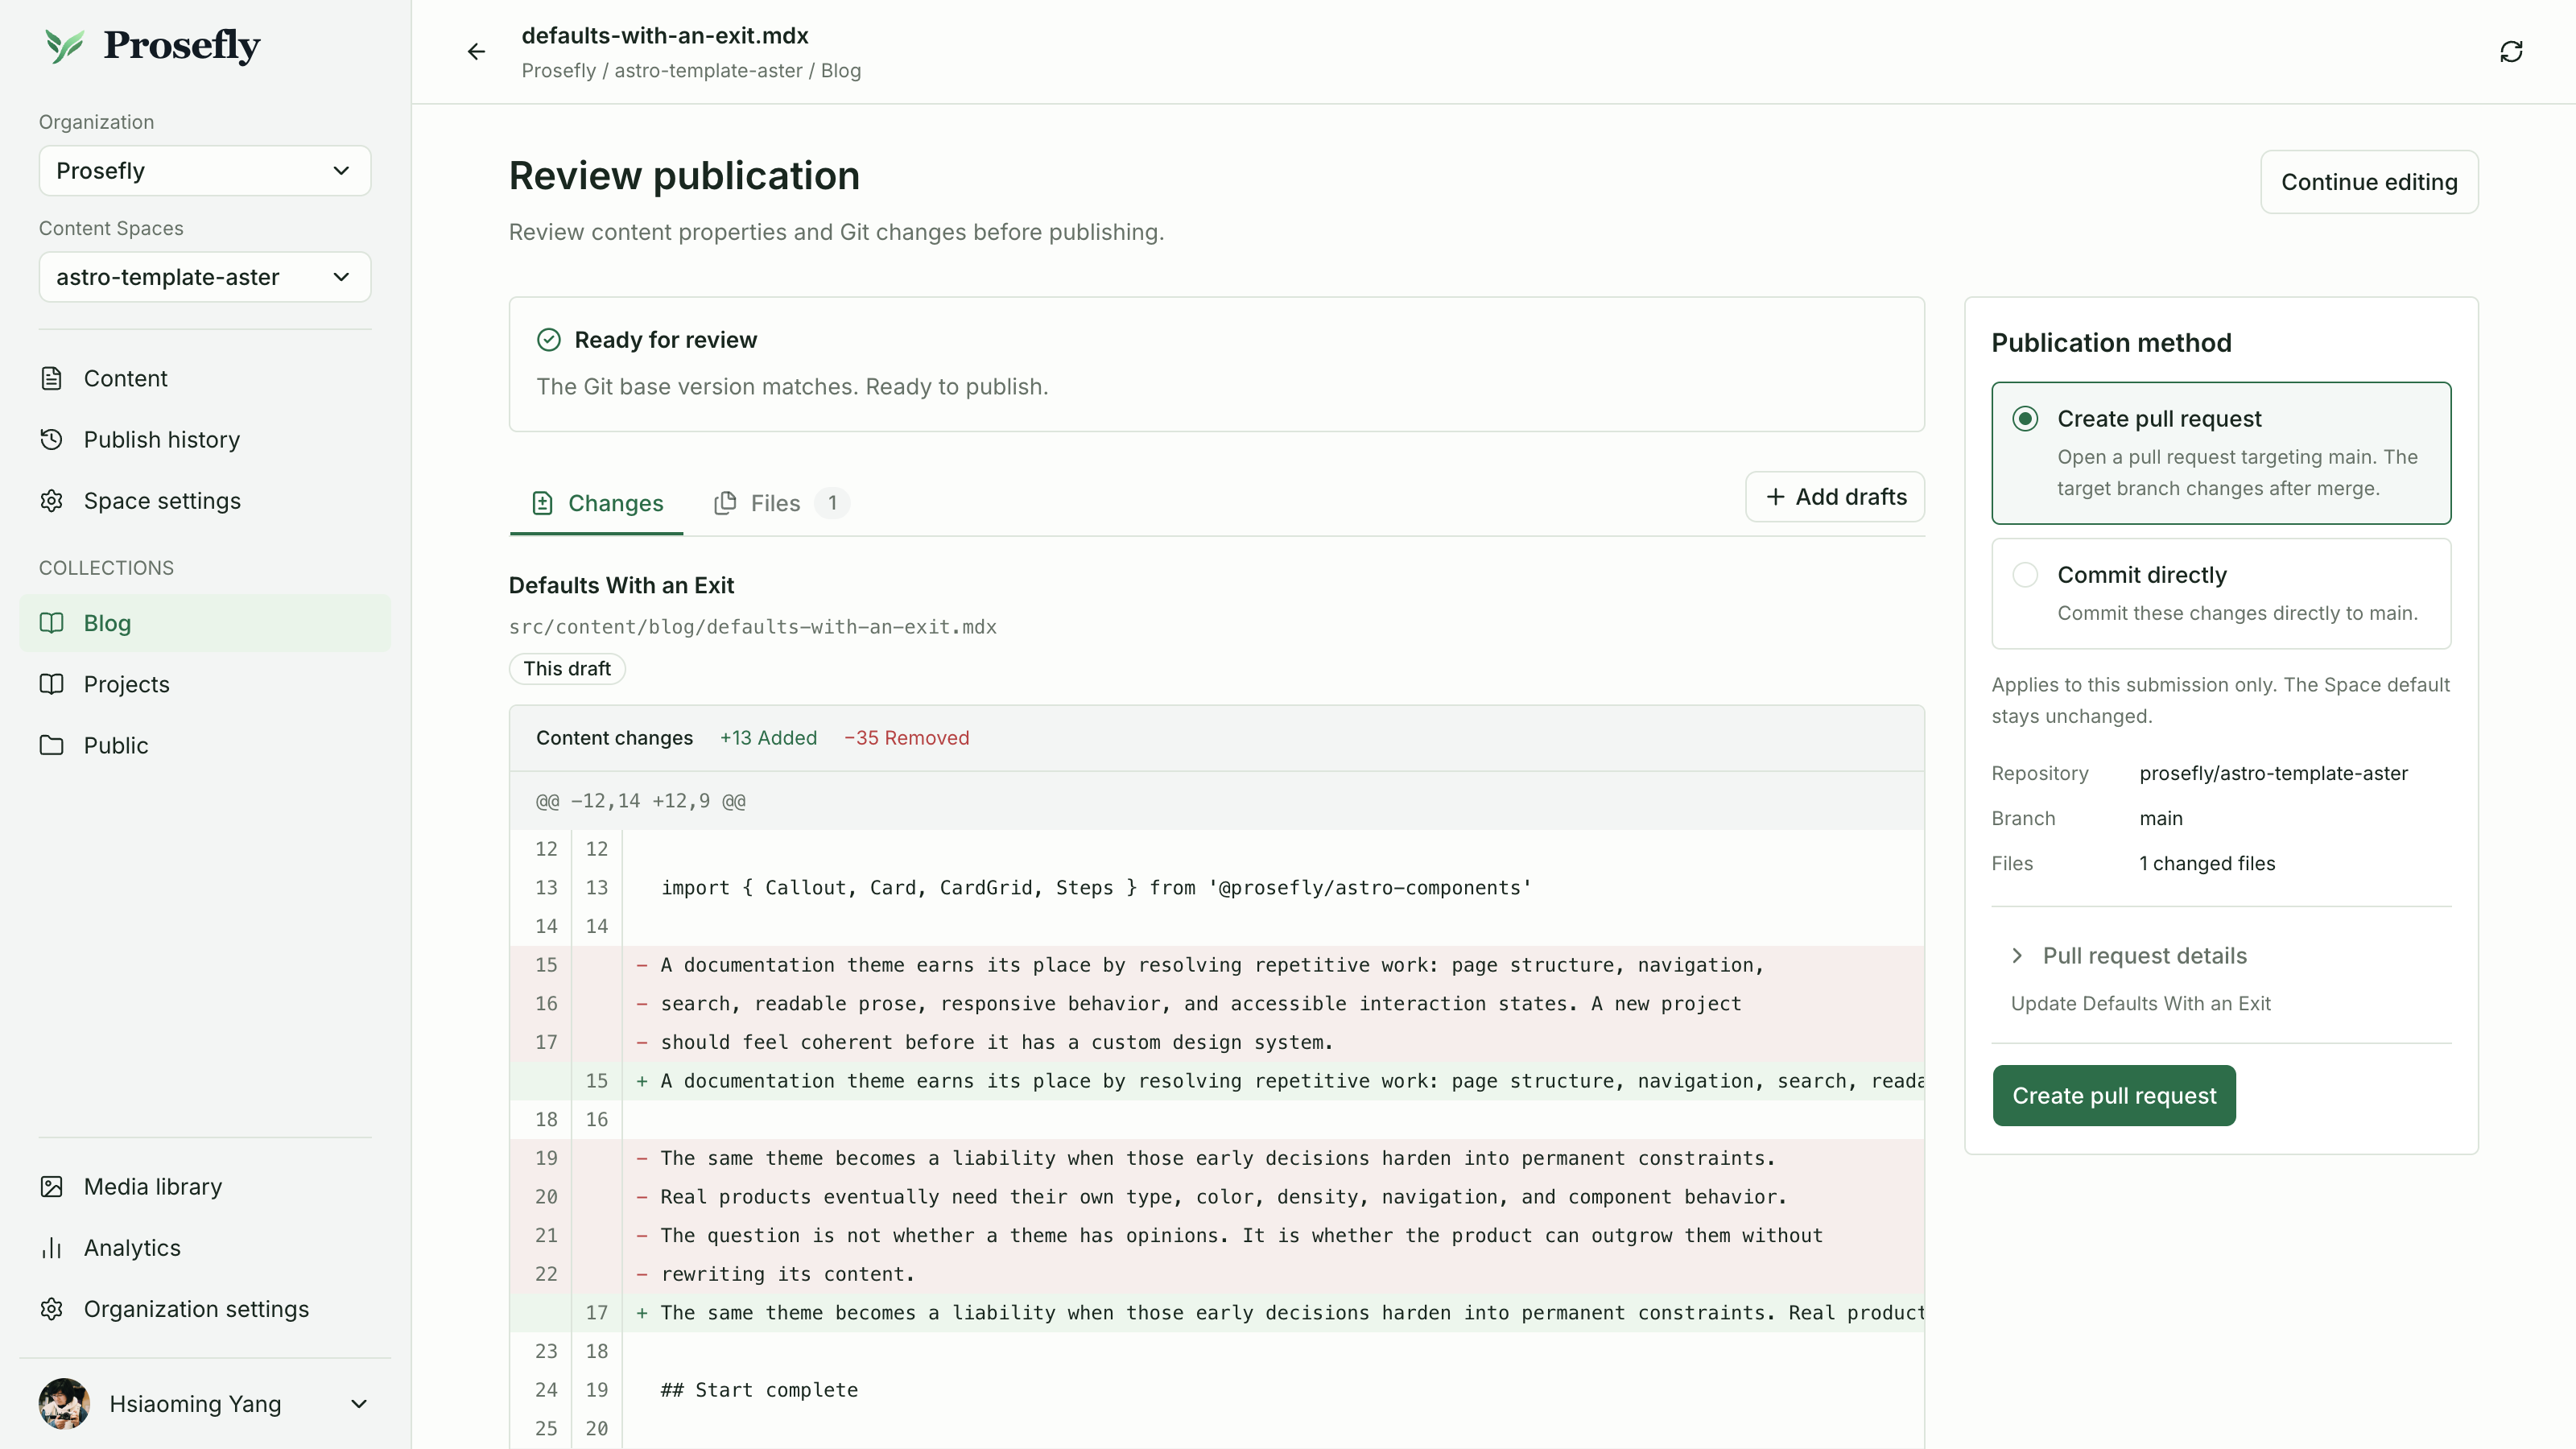Click the Hsiaoming Yang avatar
2576x1449 pixels.
pyautogui.click(x=64, y=1403)
